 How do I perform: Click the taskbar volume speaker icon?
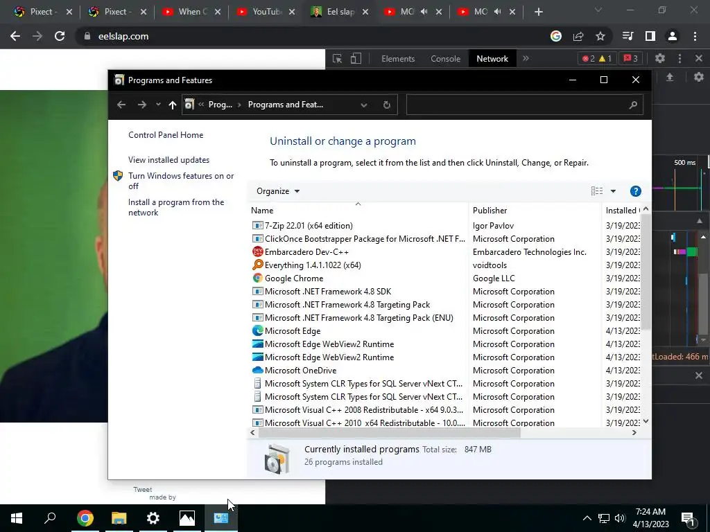point(620,518)
